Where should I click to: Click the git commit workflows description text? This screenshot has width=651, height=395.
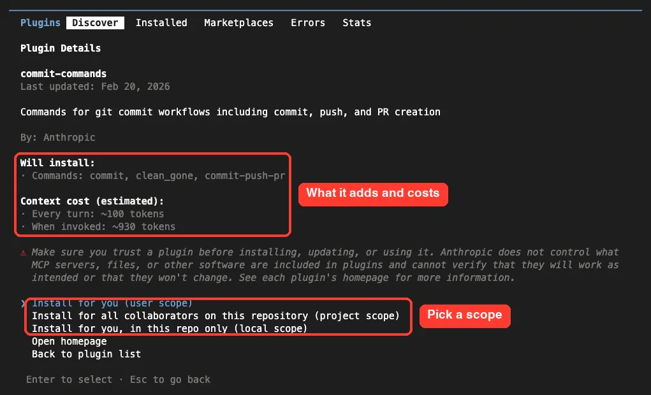(x=230, y=112)
